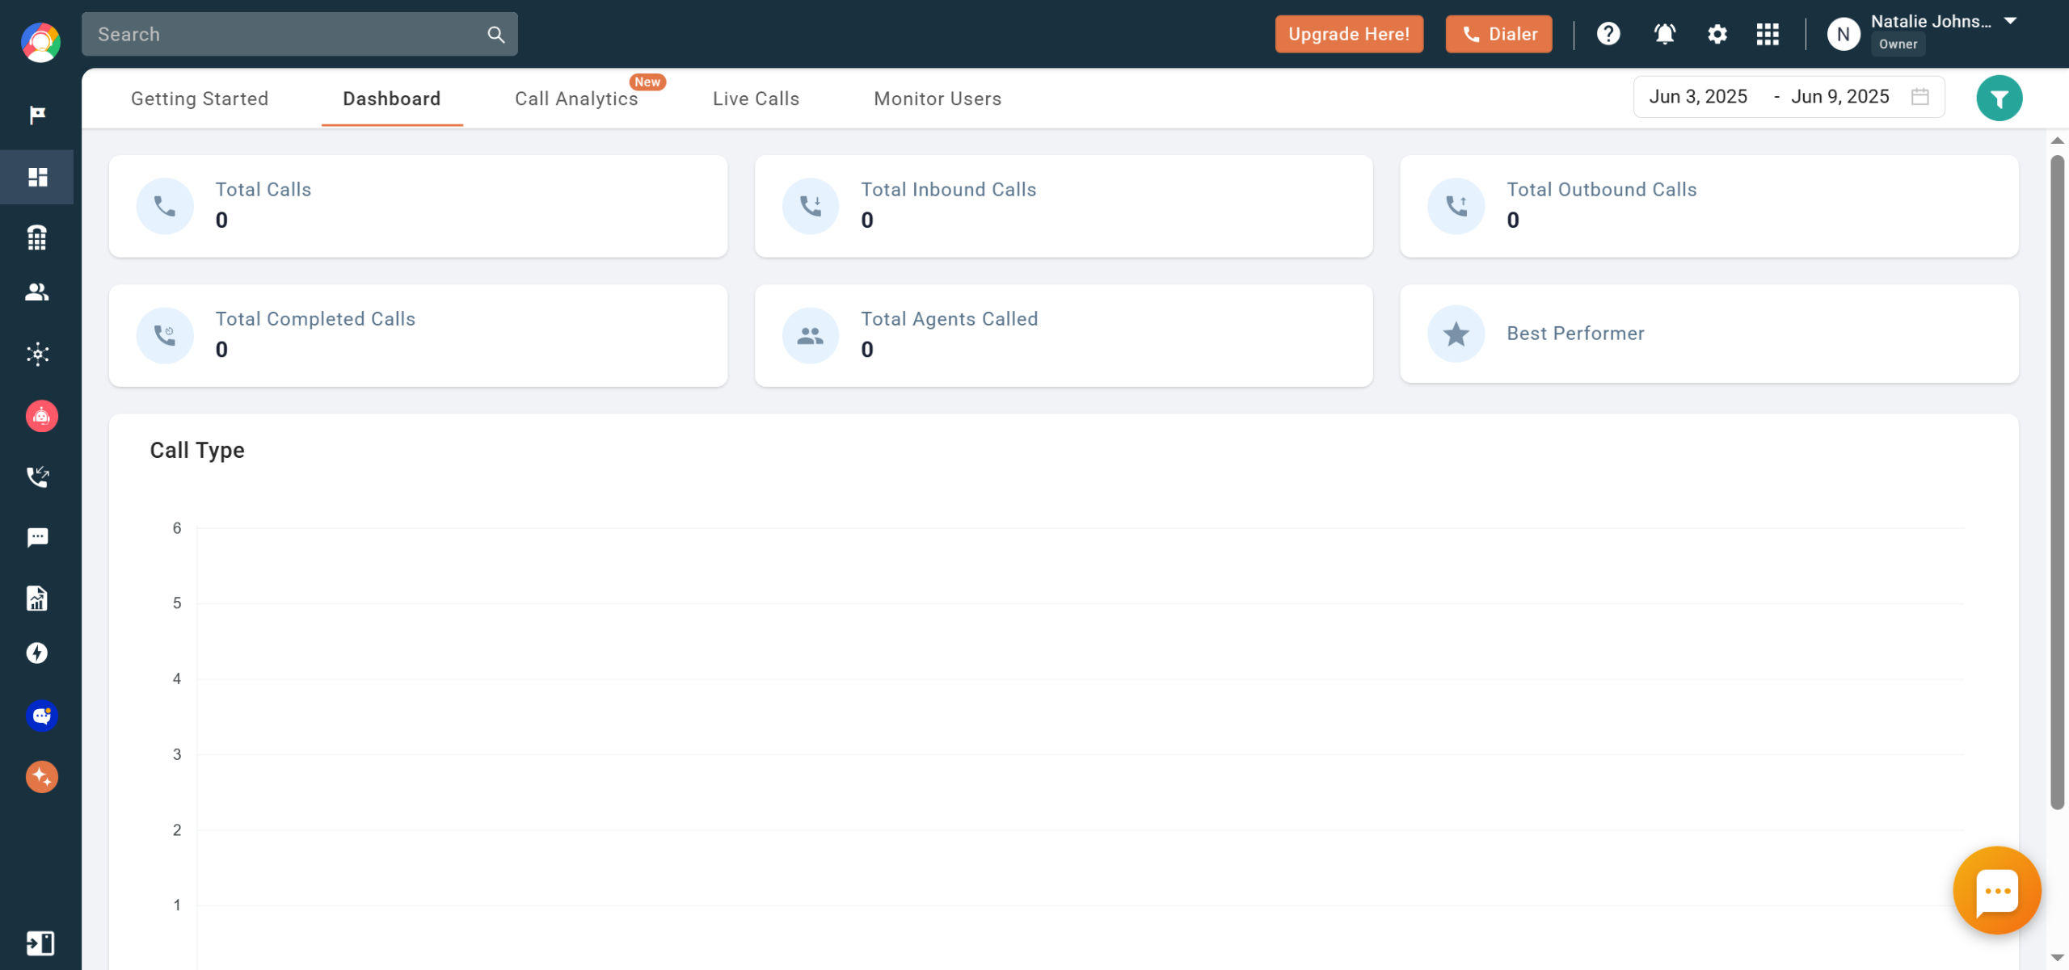
Task: Click the red robot bot icon
Action: coord(41,417)
